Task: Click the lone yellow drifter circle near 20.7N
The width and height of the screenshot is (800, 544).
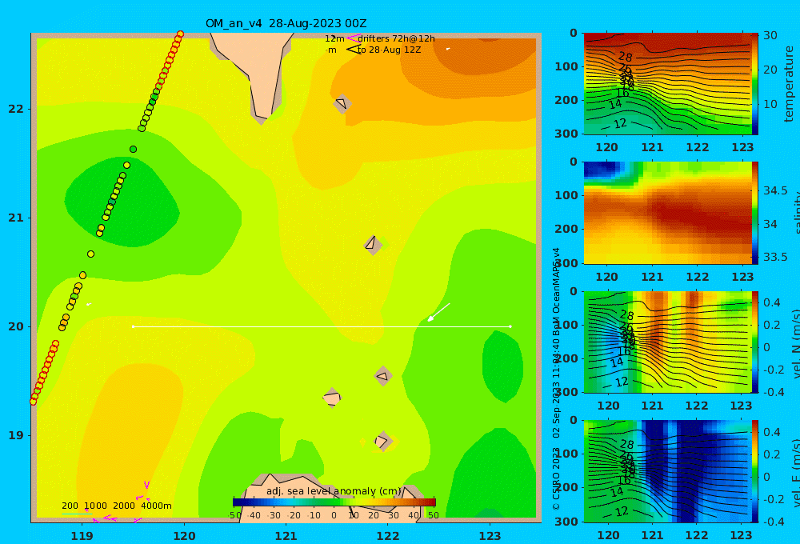Action: tap(91, 254)
